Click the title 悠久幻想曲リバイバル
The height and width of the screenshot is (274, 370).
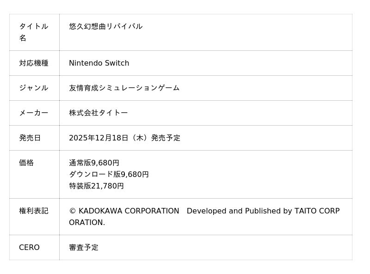(x=105, y=26)
